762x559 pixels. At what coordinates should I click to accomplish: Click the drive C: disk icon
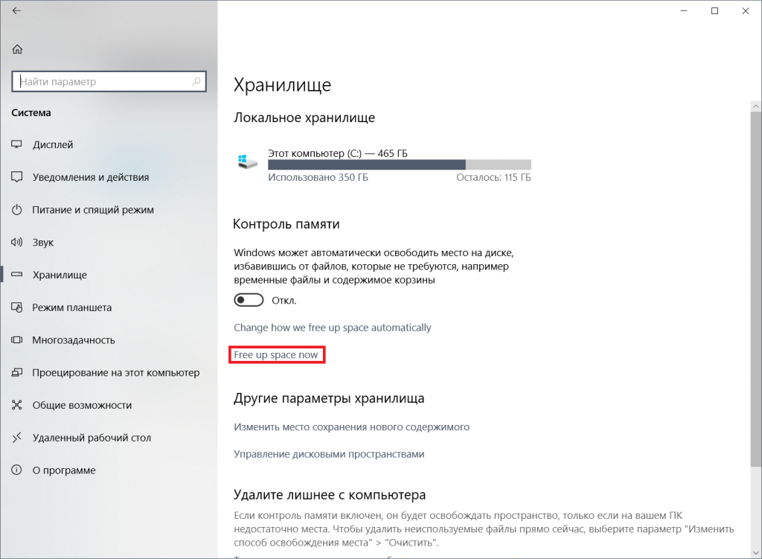click(x=247, y=162)
